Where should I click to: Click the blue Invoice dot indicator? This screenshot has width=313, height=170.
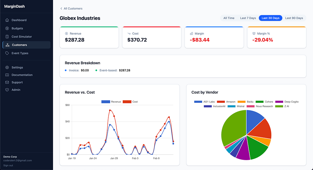[66, 71]
